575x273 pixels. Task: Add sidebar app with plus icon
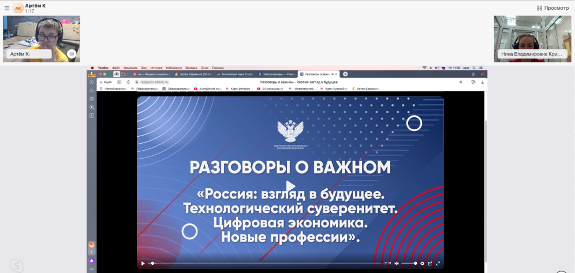(x=92, y=252)
